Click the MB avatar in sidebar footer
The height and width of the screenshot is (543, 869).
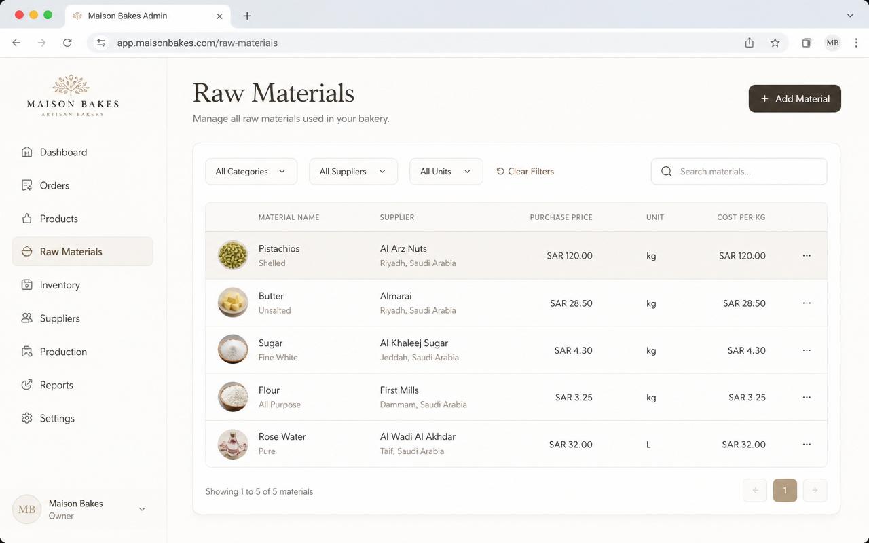27,509
